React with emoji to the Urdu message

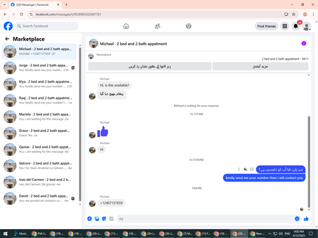coord(252,169)
